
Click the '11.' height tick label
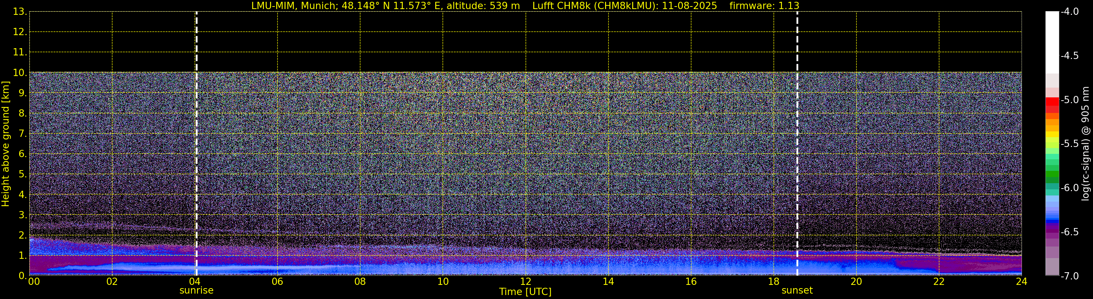[x=20, y=52]
